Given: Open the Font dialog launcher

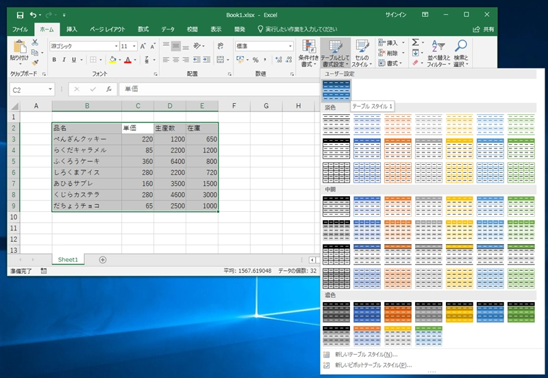Looking at the screenshot, I should click(x=155, y=74).
